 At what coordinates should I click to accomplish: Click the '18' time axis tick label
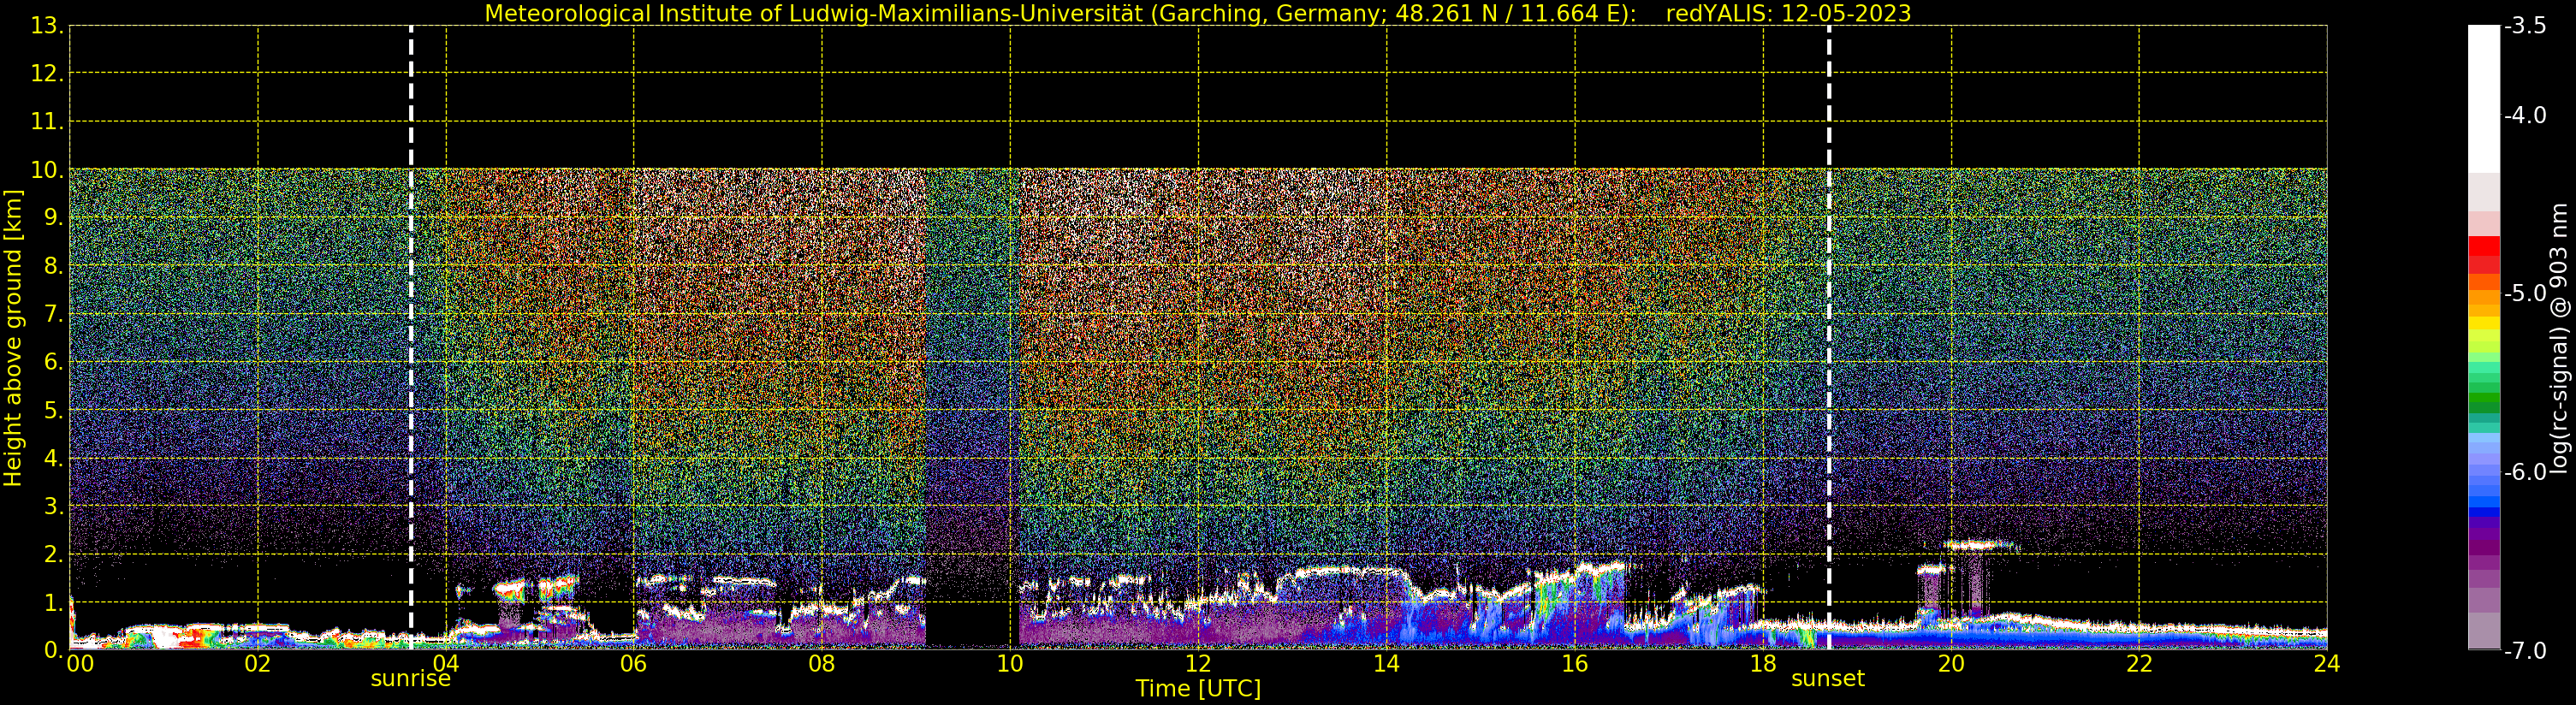1762,663
